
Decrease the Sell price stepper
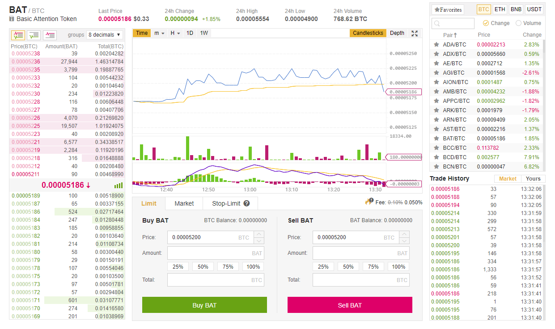click(404, 240)
